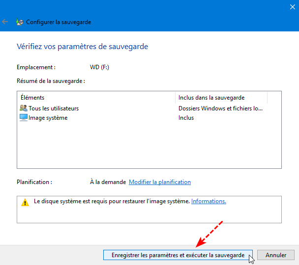Click the Tous les utilisateurs users icon

[24, 108]
